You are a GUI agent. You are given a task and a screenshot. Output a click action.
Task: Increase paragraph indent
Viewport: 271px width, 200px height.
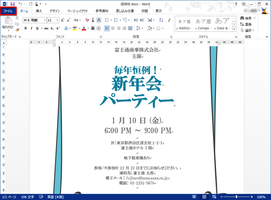click(142, 20)
